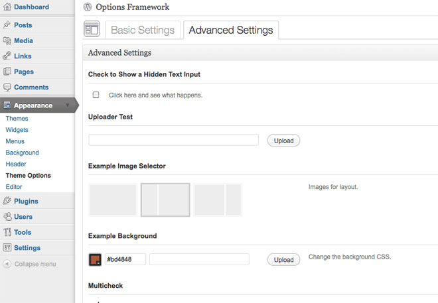Open Theme Options submenu item
This screenshot has width=438, height=303.
pos(29,176)
